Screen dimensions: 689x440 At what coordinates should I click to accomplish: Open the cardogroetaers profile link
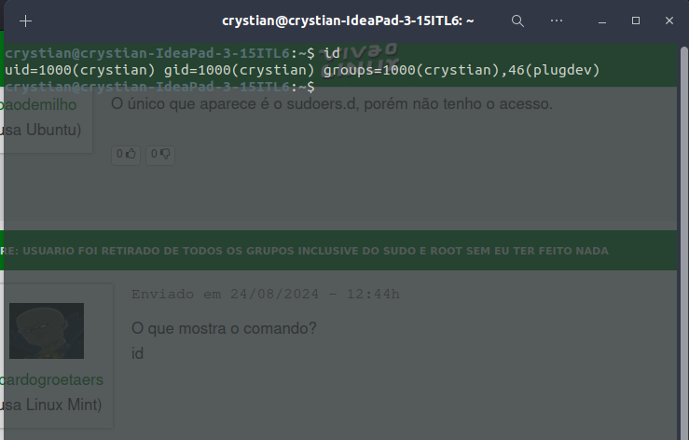pyautogui.click(x=51, y=380)
